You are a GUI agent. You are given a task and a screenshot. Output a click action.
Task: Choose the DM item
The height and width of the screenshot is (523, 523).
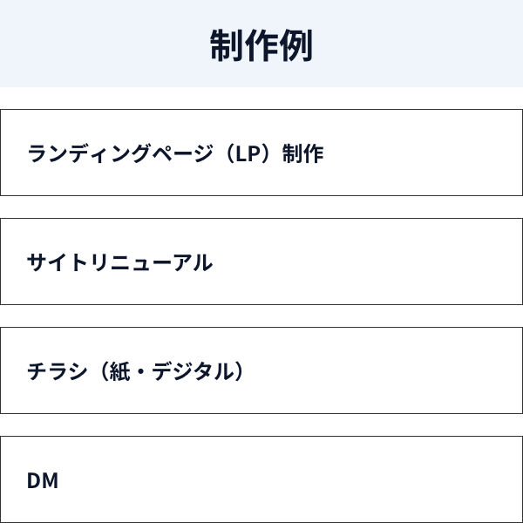[x=261, y=479]
